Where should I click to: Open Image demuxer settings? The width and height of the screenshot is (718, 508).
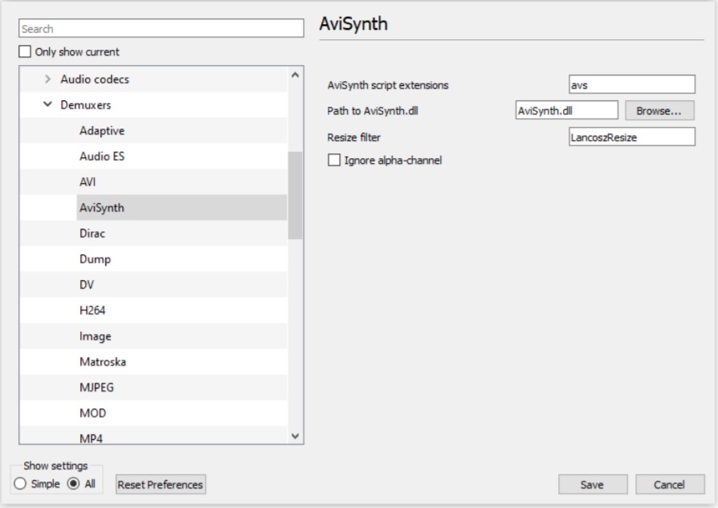[96, 336]
